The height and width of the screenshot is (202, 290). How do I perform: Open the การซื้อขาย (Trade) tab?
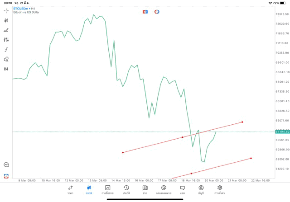tap(108, 189)
